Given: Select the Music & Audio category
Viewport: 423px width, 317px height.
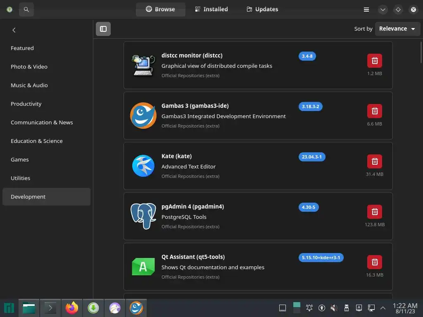Looking at the screenshot, I should (46, 85).
